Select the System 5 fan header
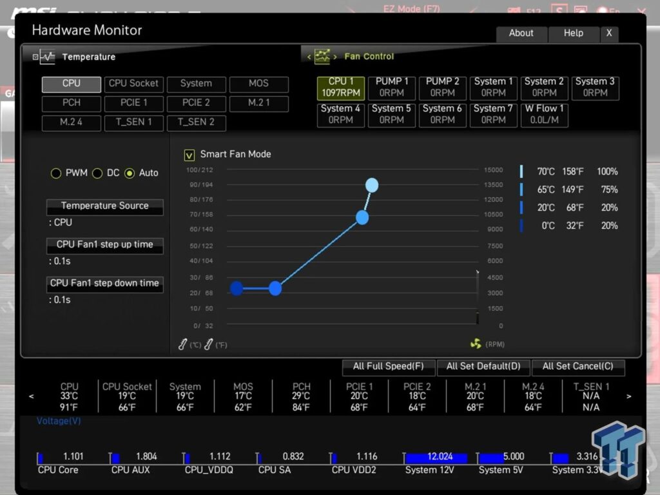The width and height of the screenshot is (660, 495). (392, 115)
